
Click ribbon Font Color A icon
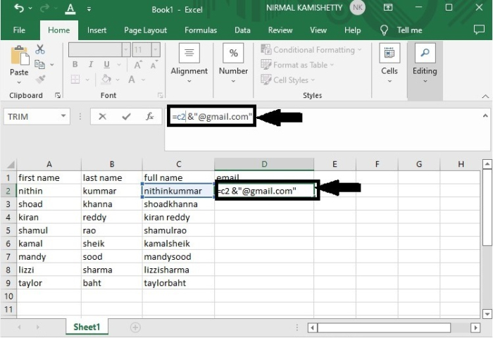point(132,80)
